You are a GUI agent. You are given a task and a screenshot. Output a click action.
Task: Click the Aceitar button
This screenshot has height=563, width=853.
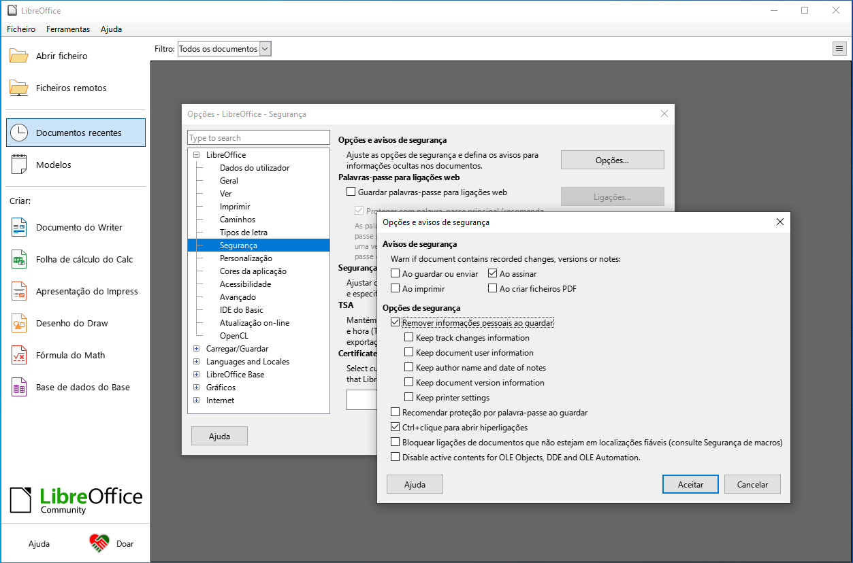click(x=690, y=485)
